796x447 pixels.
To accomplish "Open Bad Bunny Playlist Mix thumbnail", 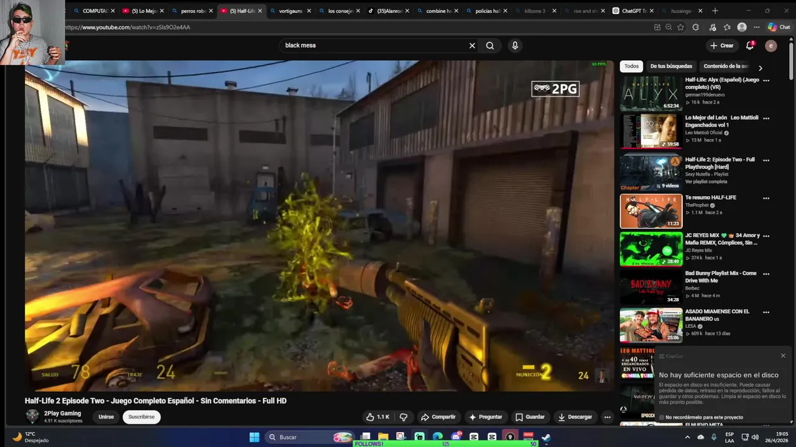I will pyautogui.click(x=650, y=287).
